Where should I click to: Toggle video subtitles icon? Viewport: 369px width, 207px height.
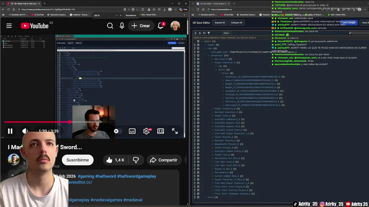[x=132, y=131]
